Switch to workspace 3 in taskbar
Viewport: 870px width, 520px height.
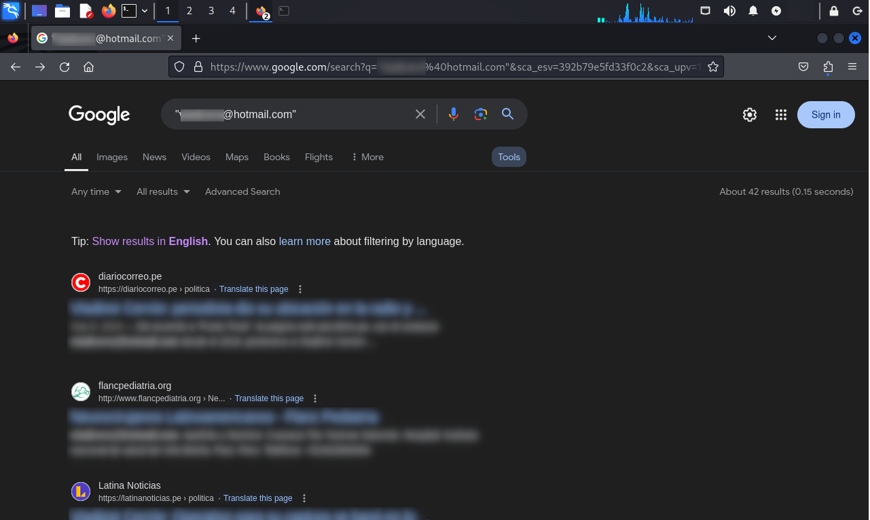(211, 11)
